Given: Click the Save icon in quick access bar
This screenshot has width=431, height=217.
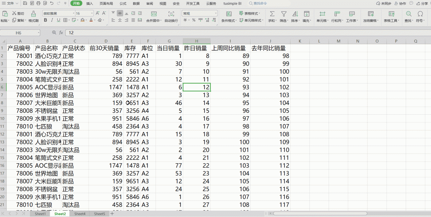Looking at the screenshot, I should point(26,3).
